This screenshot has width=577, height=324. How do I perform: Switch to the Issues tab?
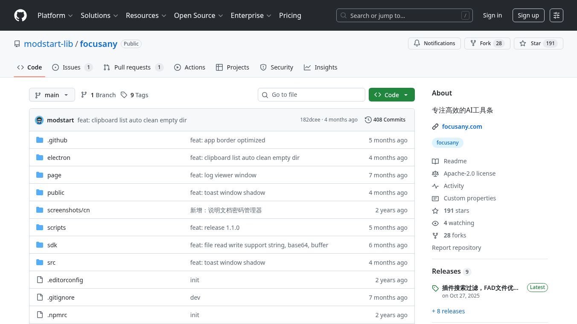[x=72, y=67]
